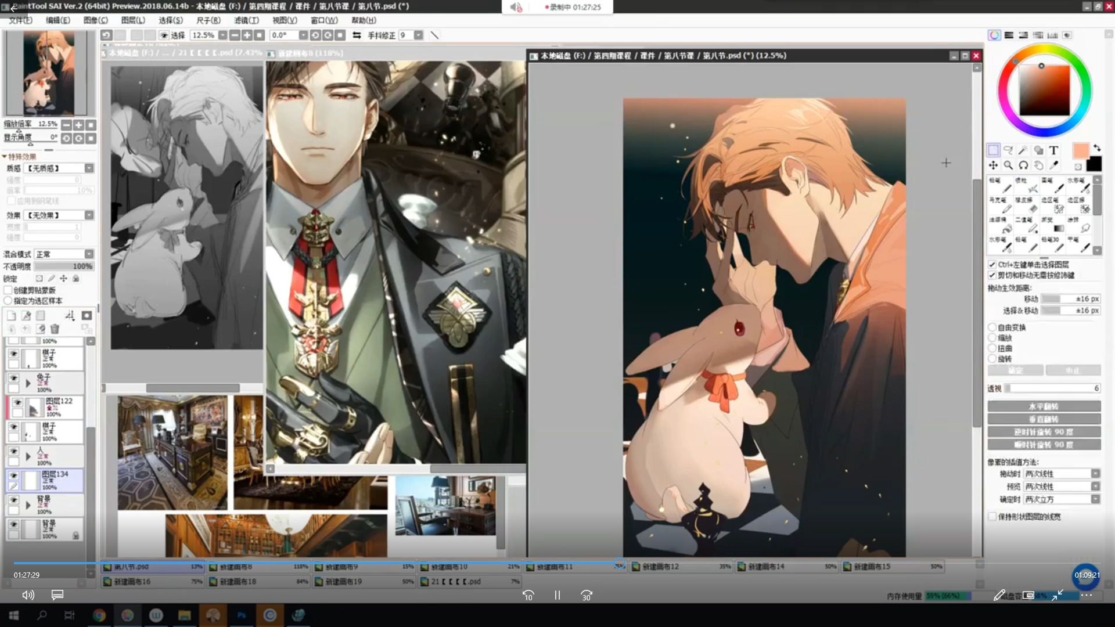Select the eyedropper tool
1115x627 pixels.
coord(1053,165)
